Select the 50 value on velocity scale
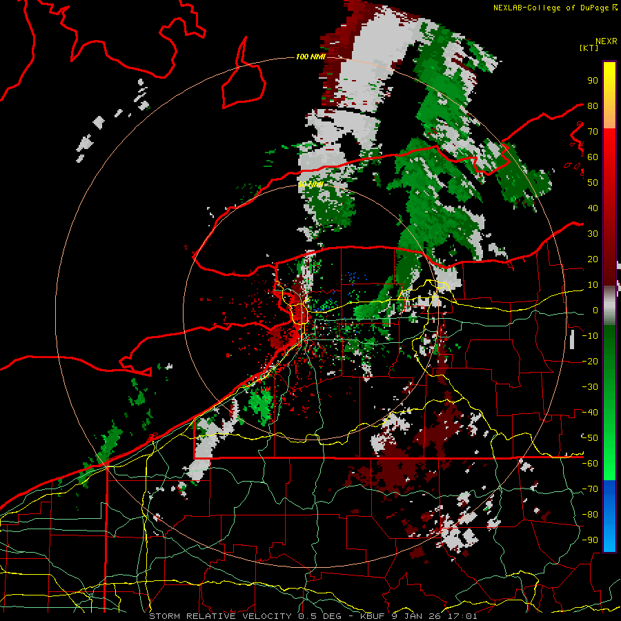Screen dimensions: 621x621 (593, 183)
